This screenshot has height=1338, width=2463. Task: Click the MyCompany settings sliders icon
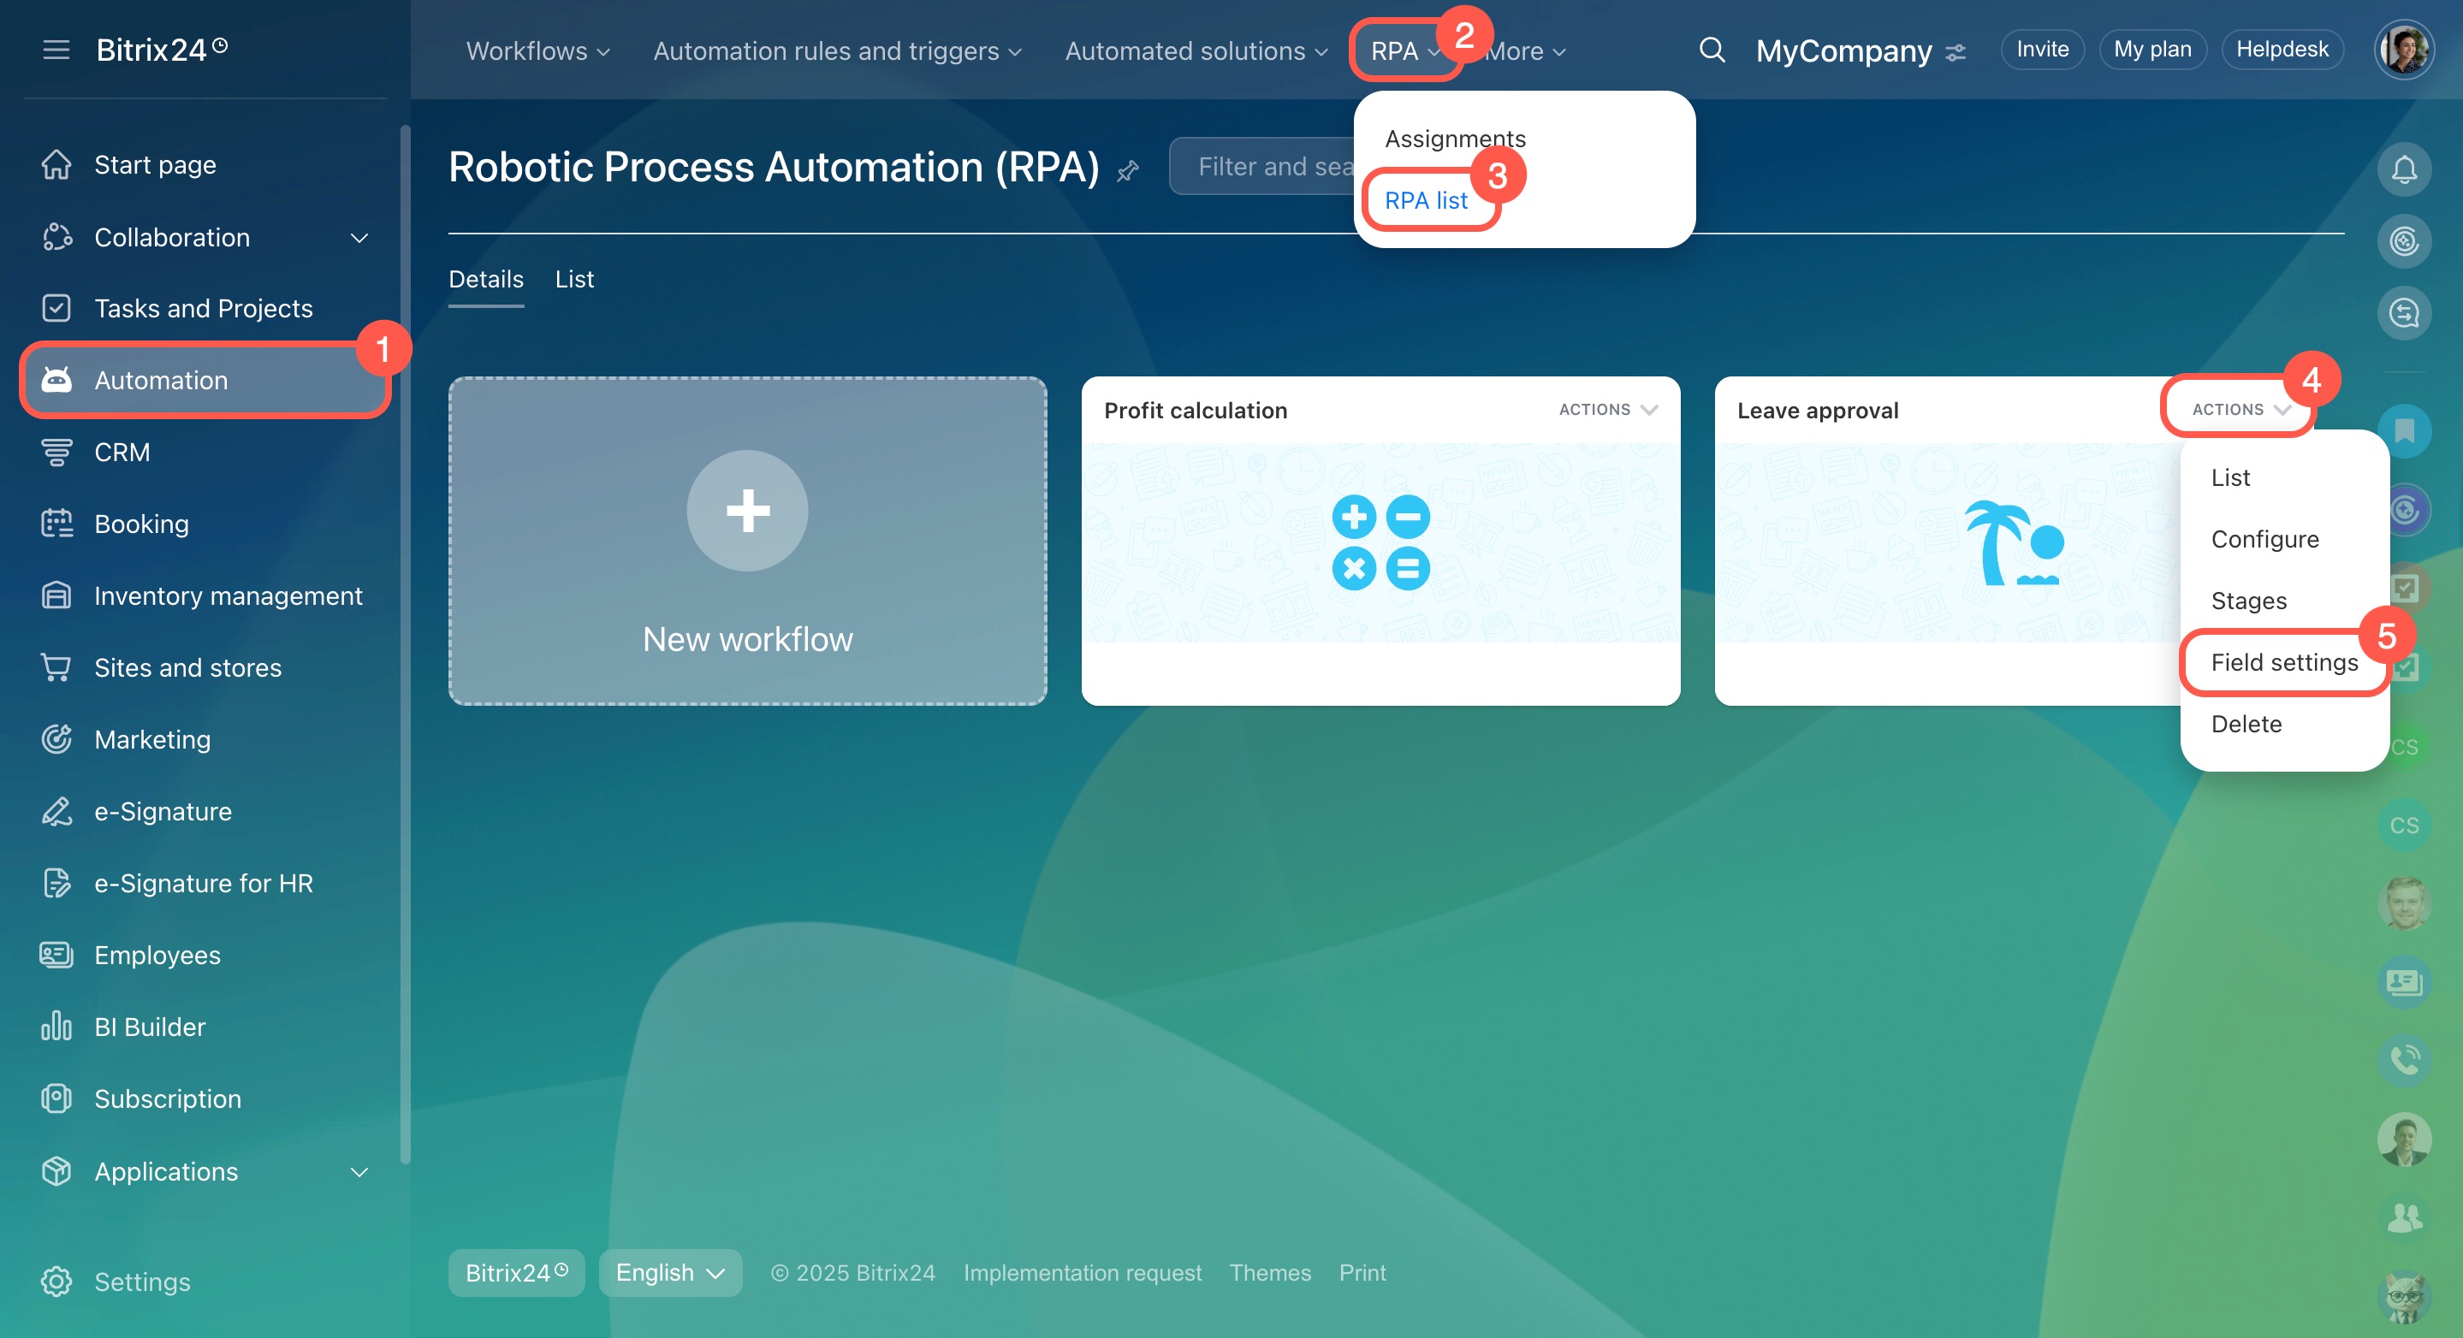pos(1956,52)
